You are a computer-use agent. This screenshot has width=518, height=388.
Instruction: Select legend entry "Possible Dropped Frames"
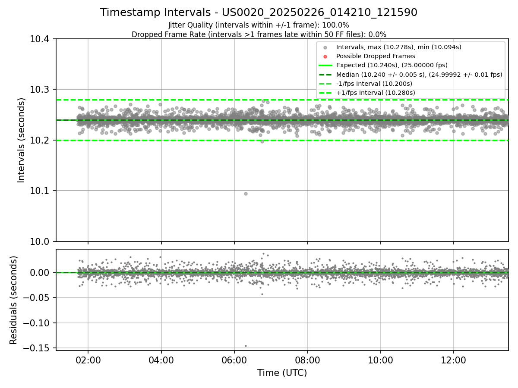pyautogui.click(x=376, y=56)
